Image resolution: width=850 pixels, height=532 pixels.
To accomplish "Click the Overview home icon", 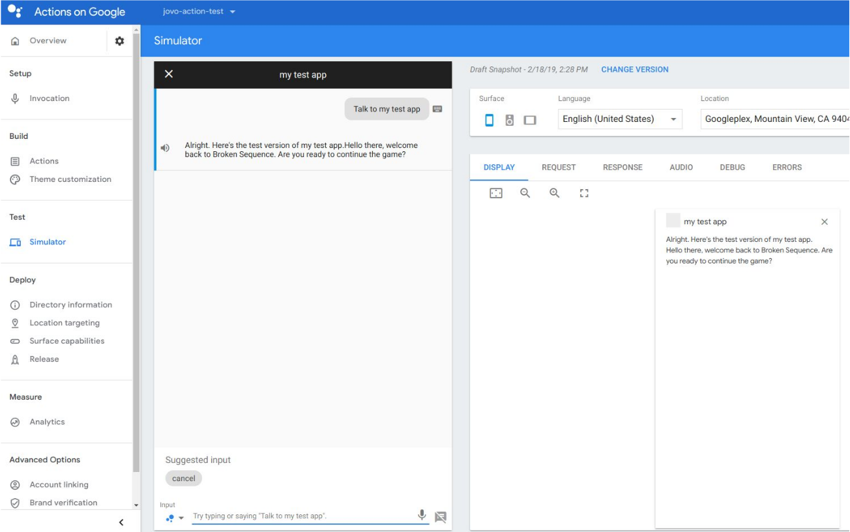I will point(15,41).
